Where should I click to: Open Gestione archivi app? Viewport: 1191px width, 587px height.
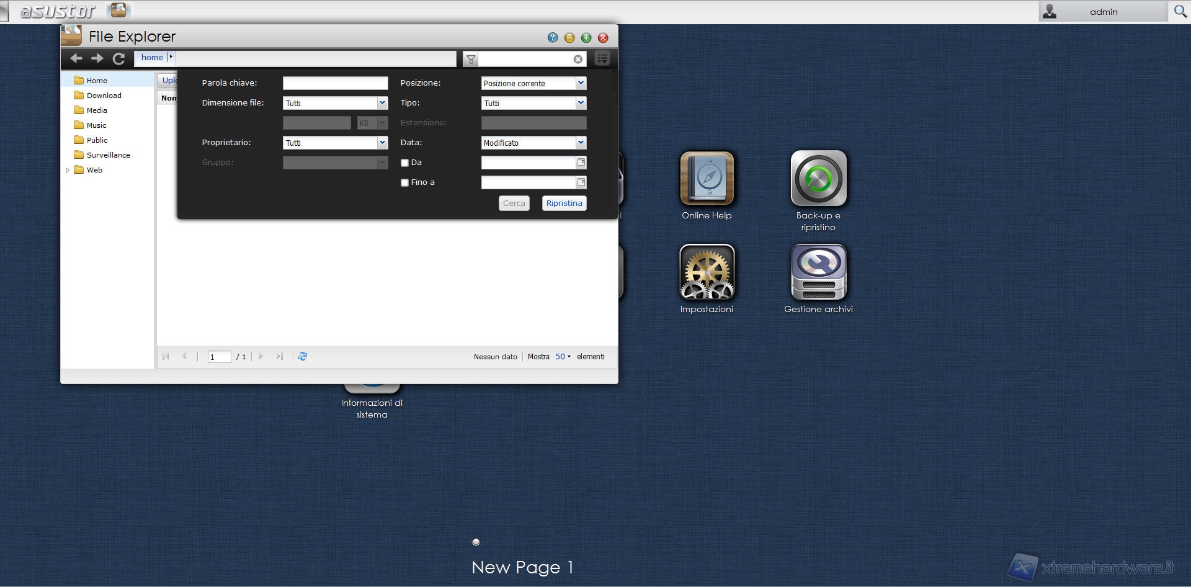(818, 272)
